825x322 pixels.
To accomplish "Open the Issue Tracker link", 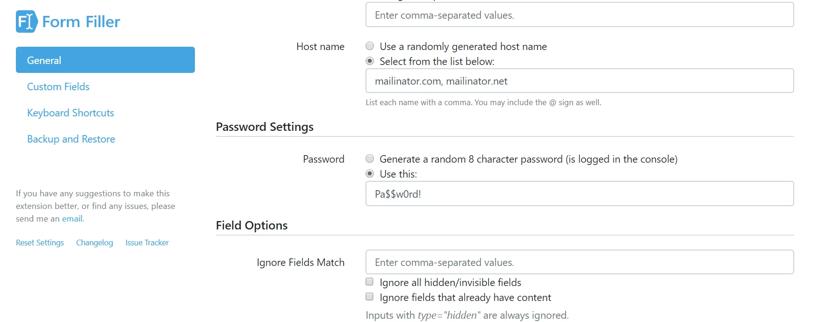I will [x=147, y=243].
